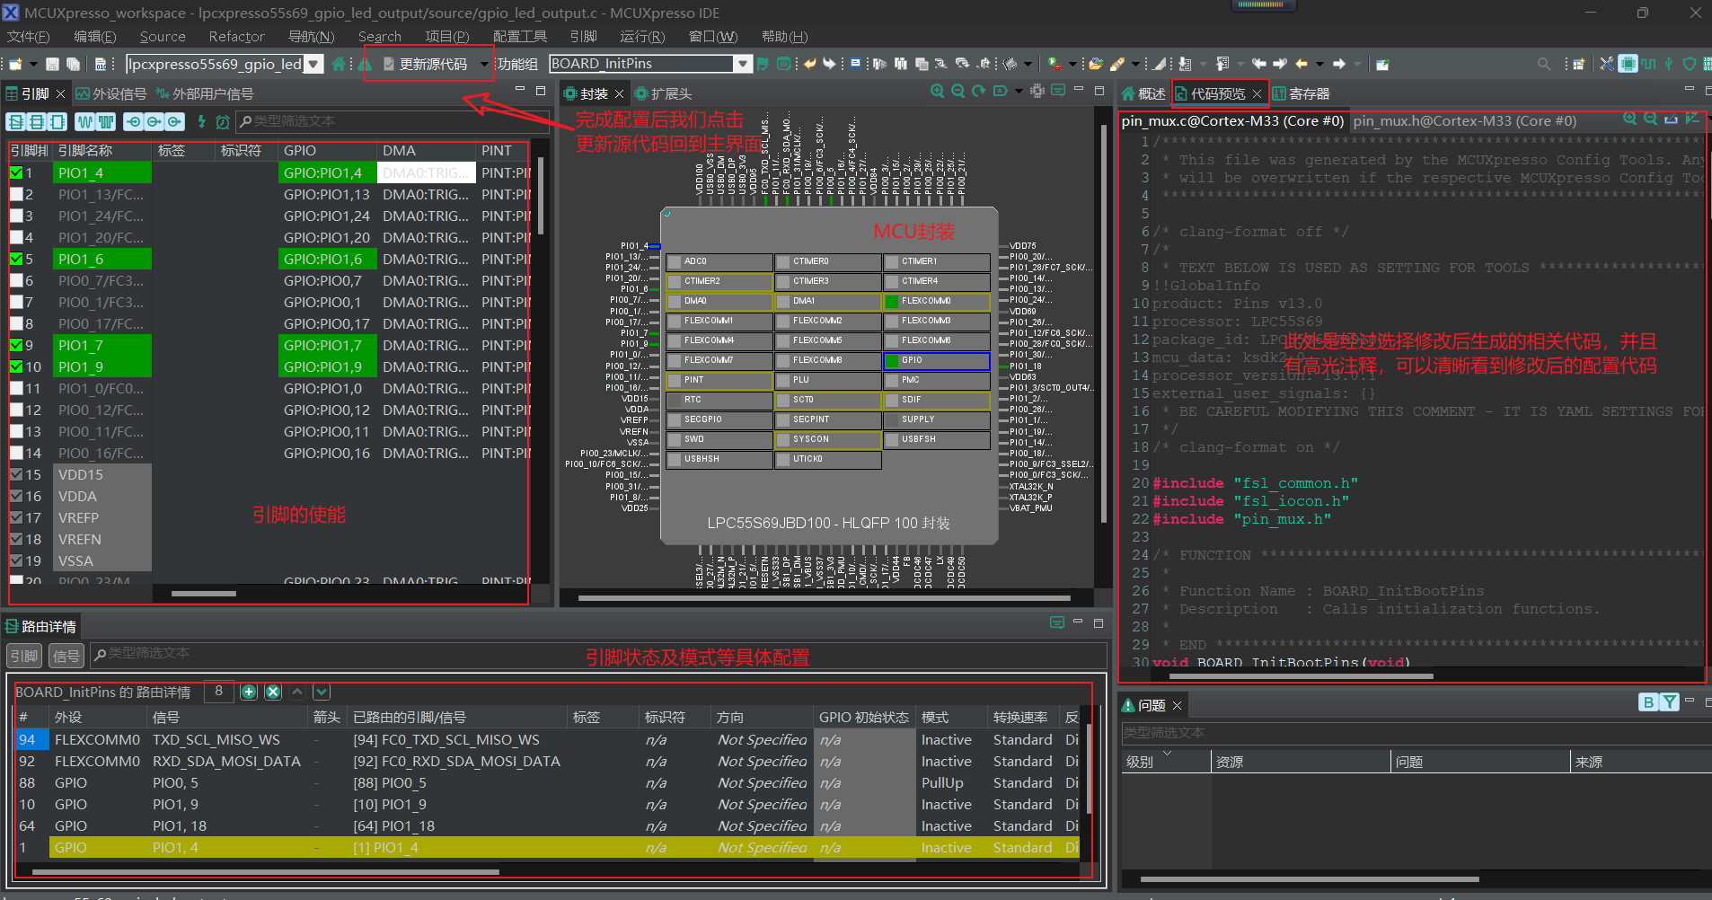
Task: Open the Source menu
Action: (x=163, y=37)
